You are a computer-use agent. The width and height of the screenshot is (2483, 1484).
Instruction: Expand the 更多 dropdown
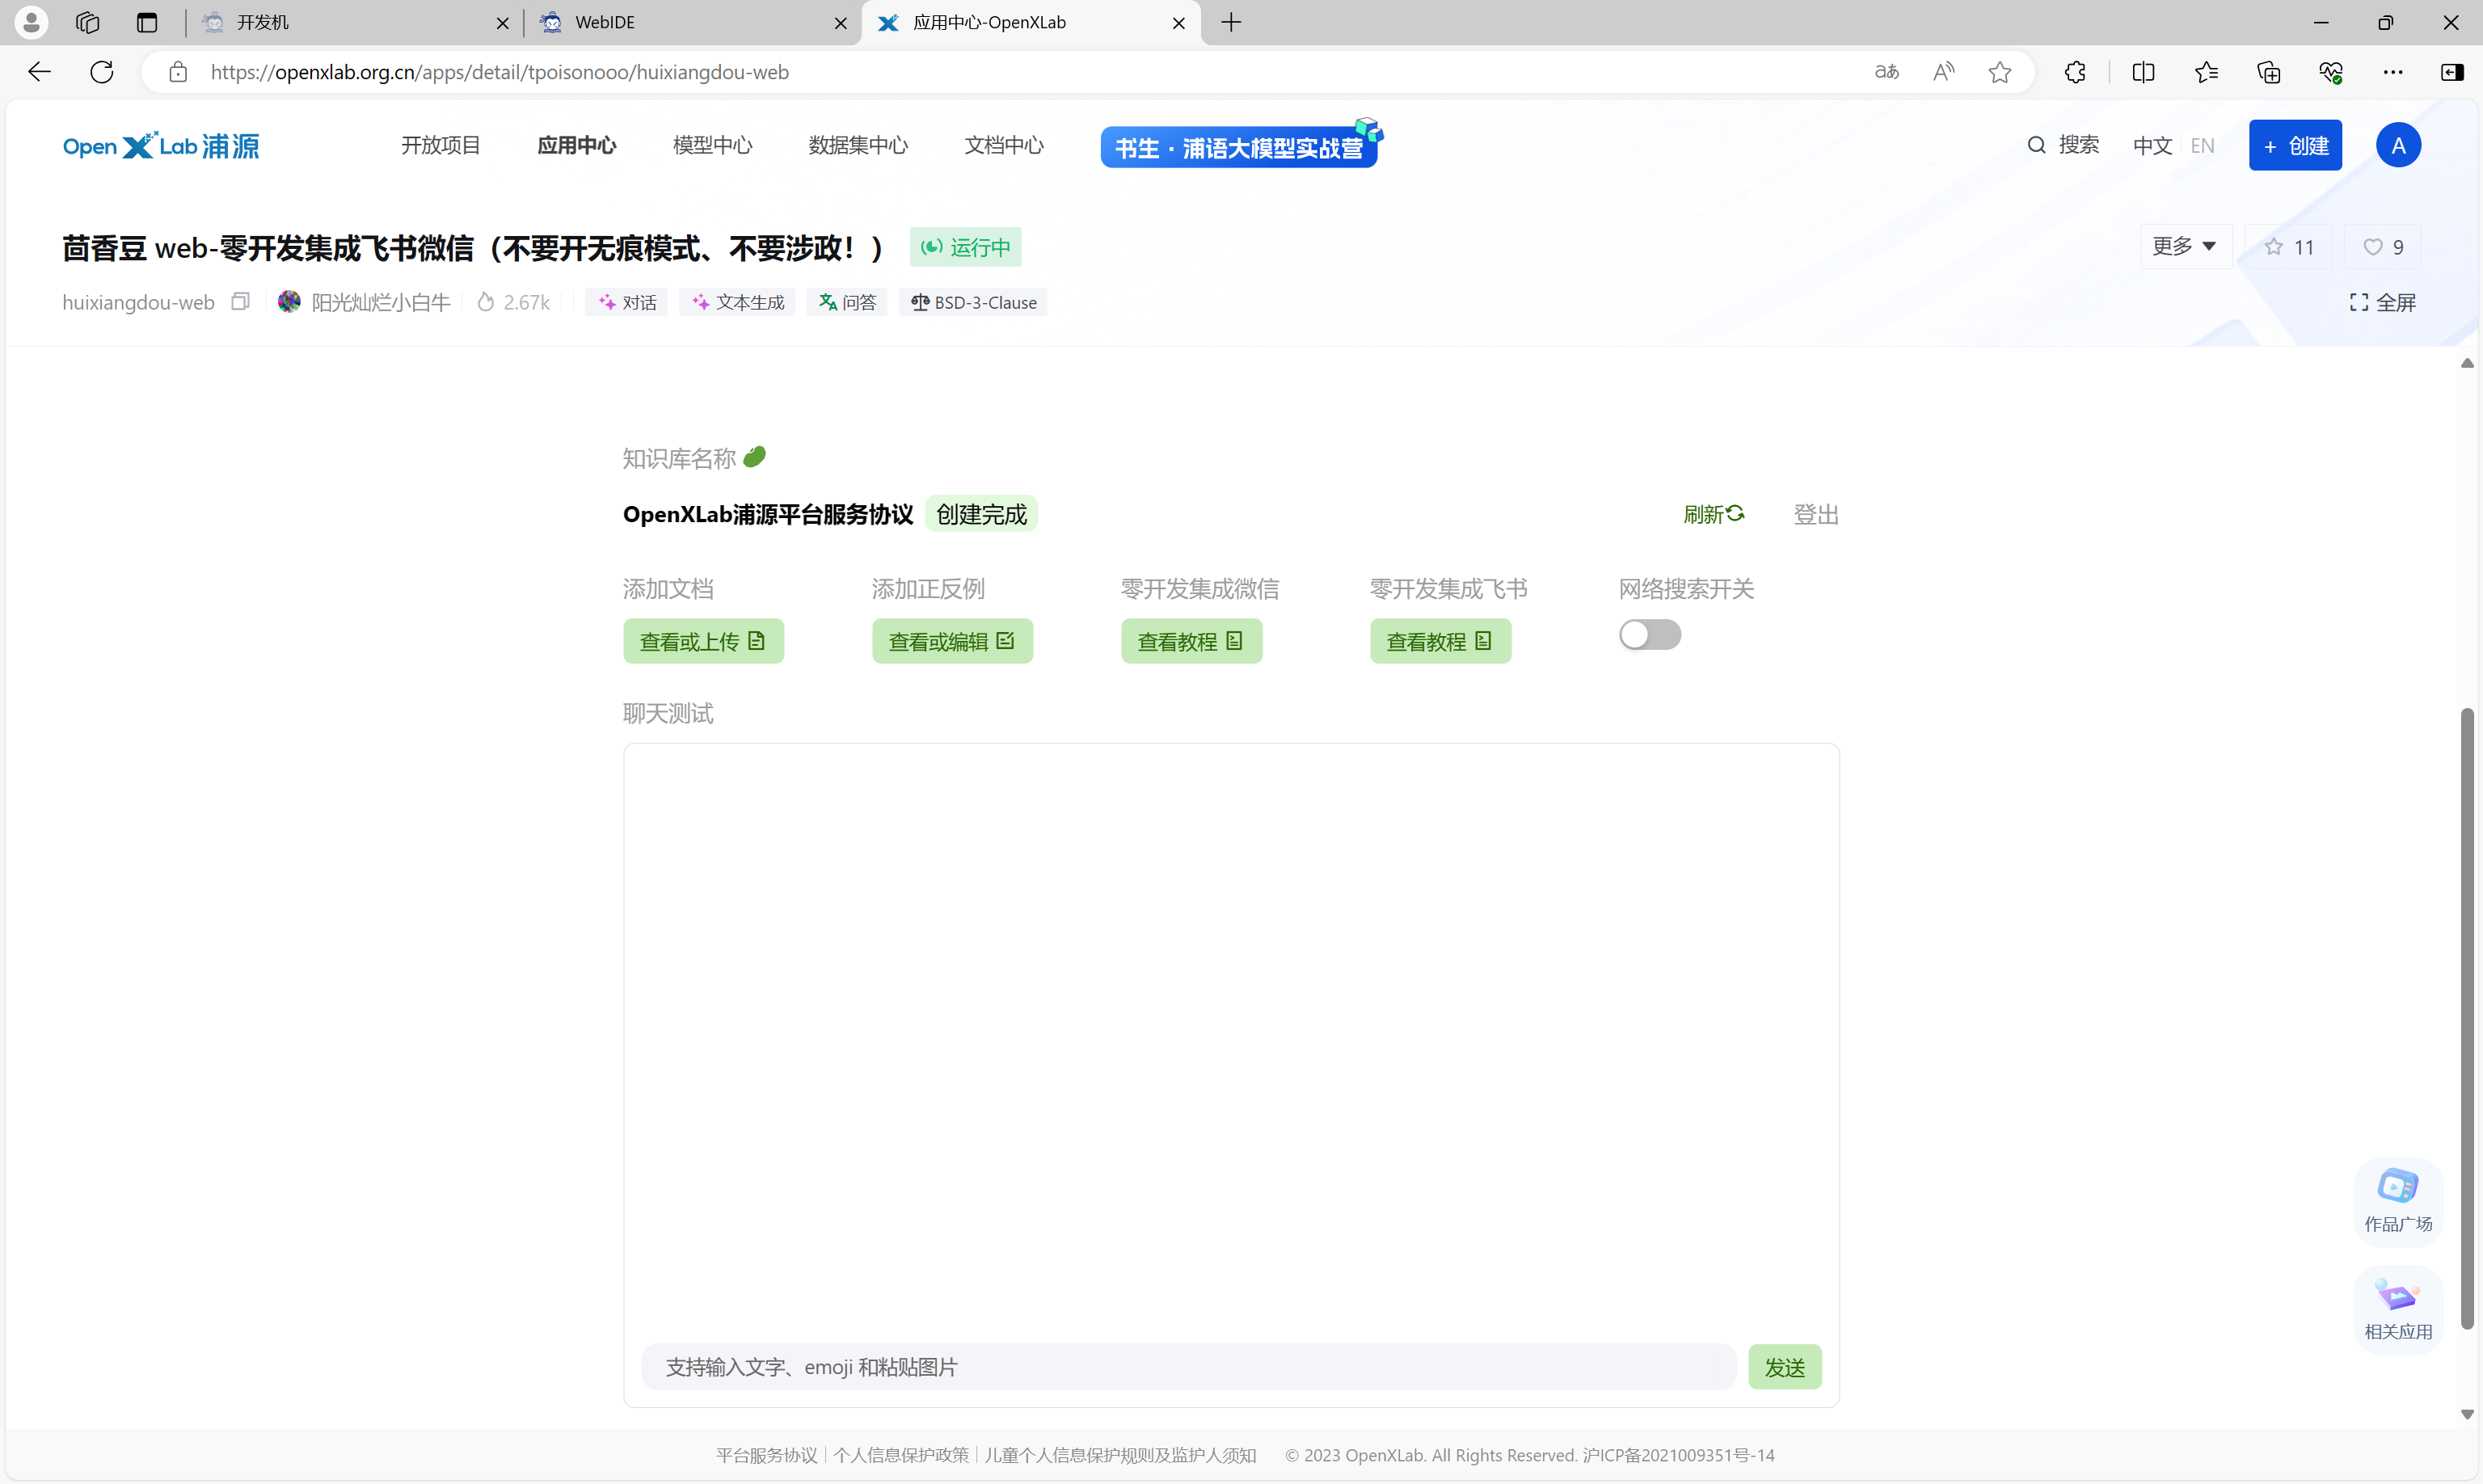pyautogui.click(x=2185, y=246)
